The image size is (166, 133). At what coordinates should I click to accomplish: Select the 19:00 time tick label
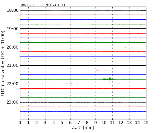13,29
